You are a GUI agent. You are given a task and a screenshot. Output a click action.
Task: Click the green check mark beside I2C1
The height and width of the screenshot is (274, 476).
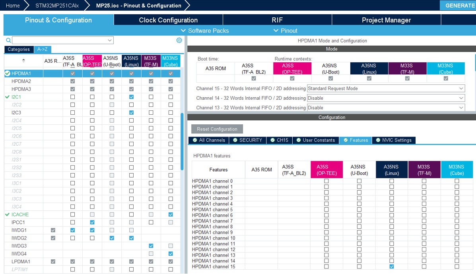(8, 97)
